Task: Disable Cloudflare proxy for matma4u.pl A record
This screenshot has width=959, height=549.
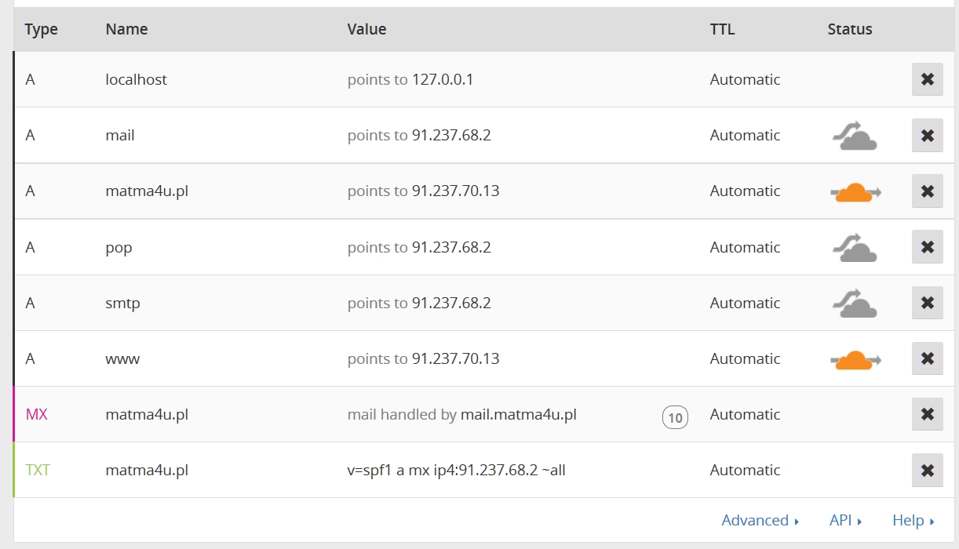Action: (x=854, y=191)
